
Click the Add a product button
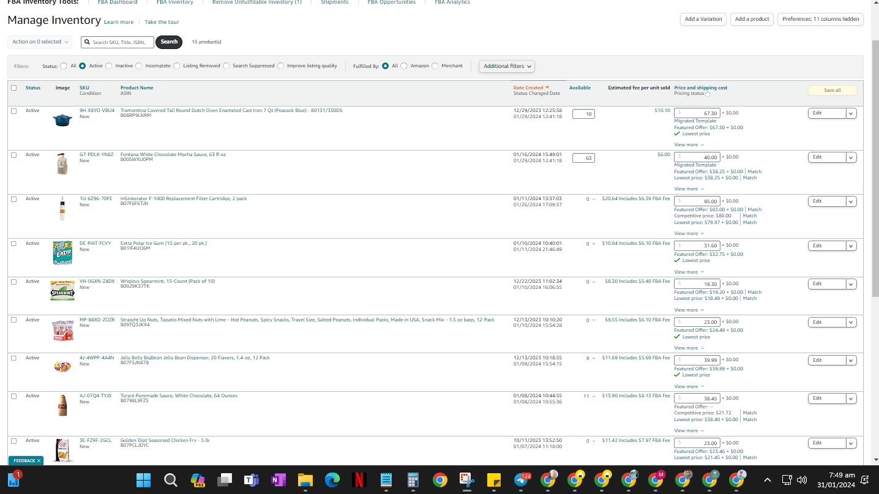752,19
